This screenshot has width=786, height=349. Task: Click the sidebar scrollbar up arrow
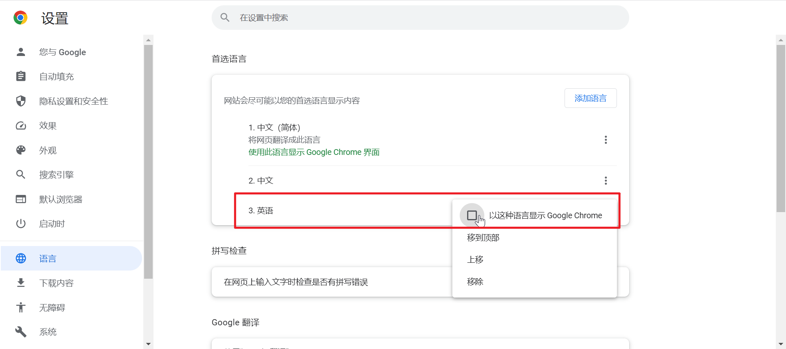click(148, 40)
